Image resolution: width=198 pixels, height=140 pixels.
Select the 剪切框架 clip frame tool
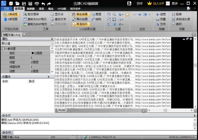[31, 14]
